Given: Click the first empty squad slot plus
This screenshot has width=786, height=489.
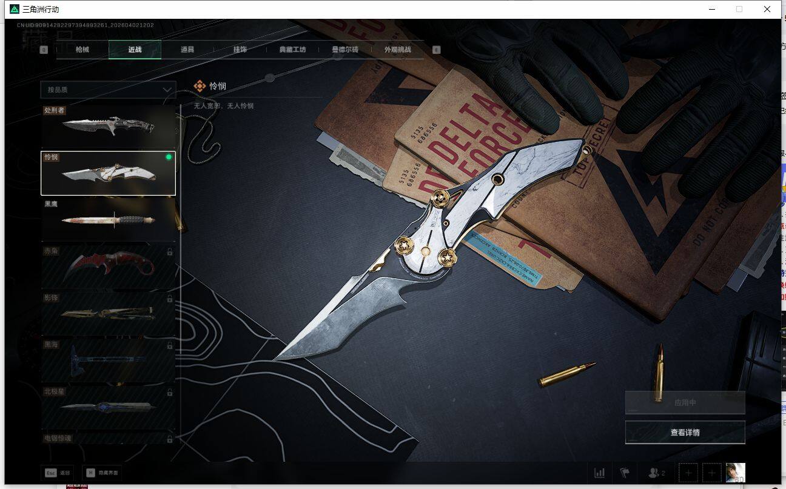Looking at the screenshot, I should tap(688, 473).
